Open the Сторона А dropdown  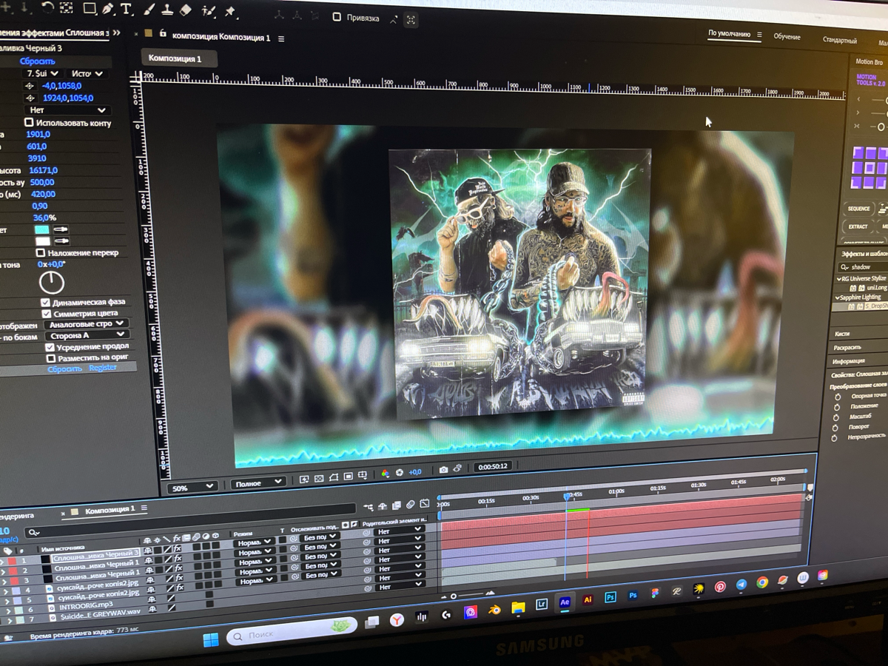pyautogui.click(x=86, y=335)
